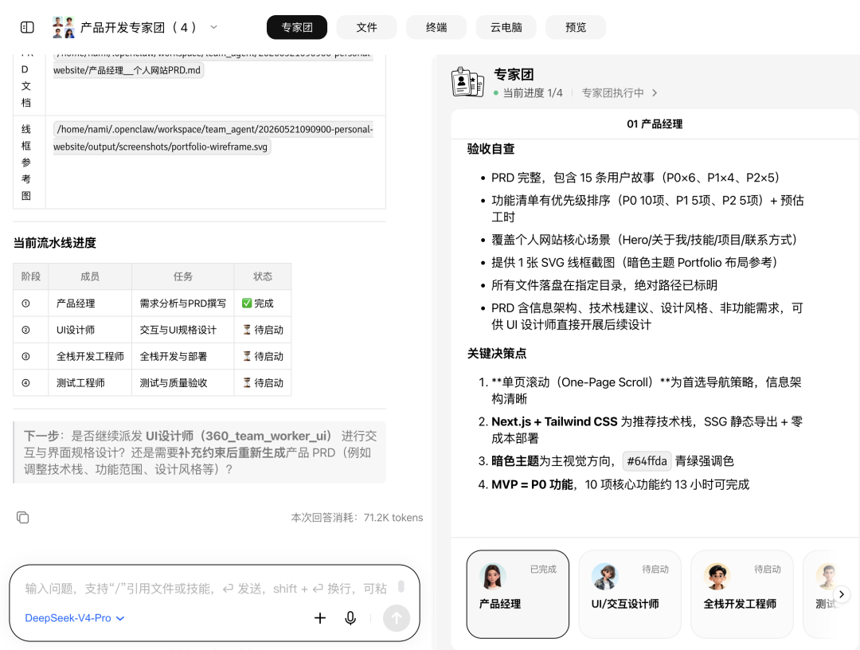
Task: Click the 当前流水线进度 heading
Action: 54,243
